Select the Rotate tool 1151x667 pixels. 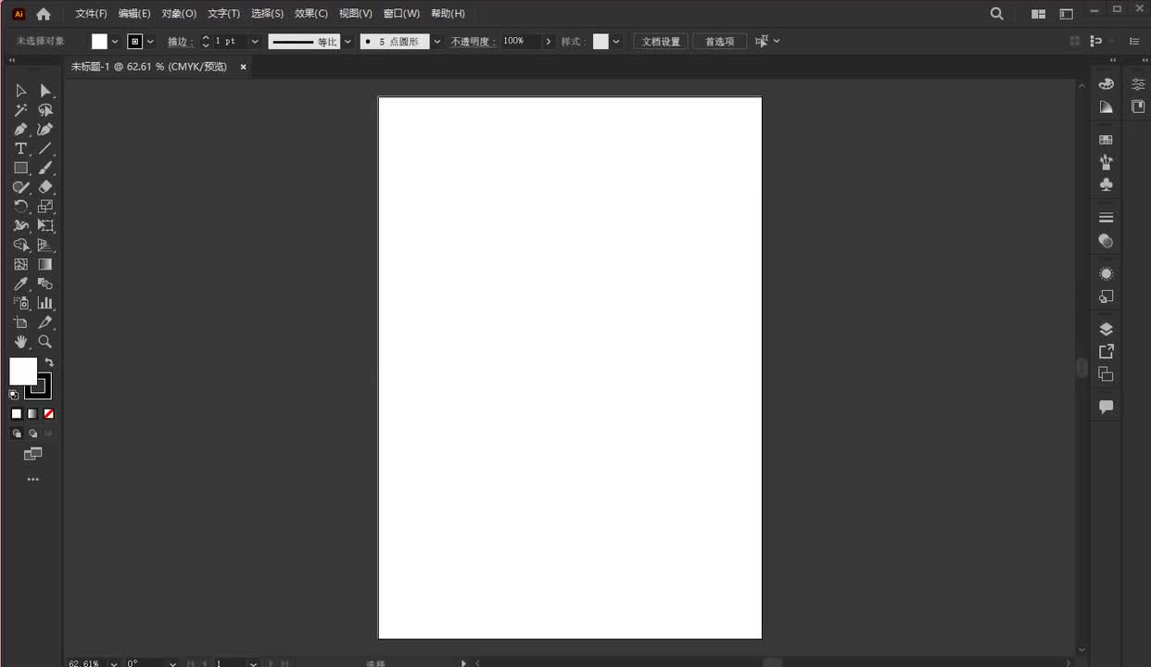pyautogui.click(x=20, y=207)
